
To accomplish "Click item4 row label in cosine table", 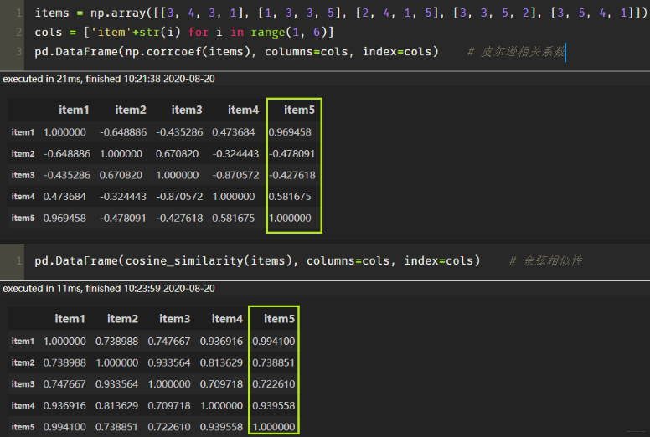I will click(23, 405).
